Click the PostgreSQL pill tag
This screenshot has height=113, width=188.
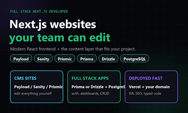pos(135,58)
